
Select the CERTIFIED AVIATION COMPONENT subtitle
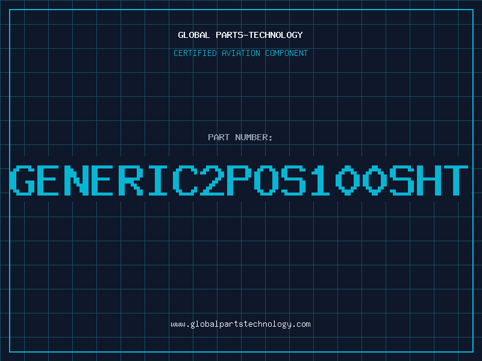[x=240, y=53]
